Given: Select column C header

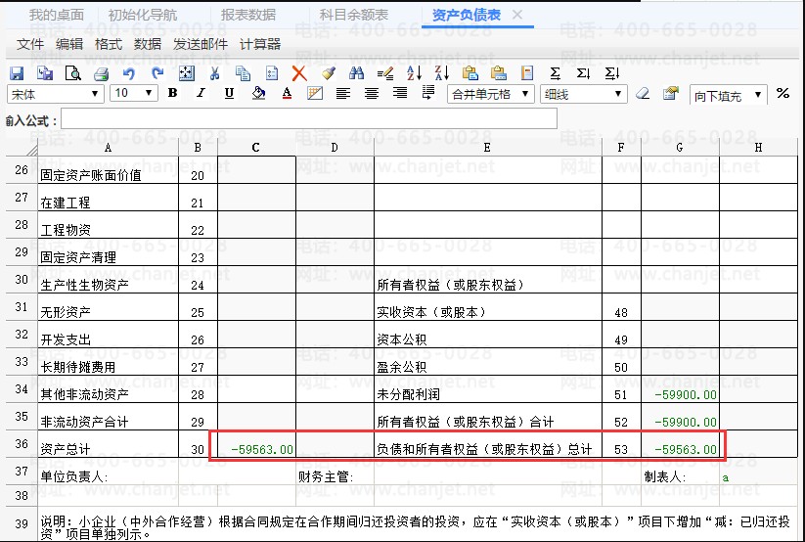Looking at the screenshot, I should click(256, 148).
